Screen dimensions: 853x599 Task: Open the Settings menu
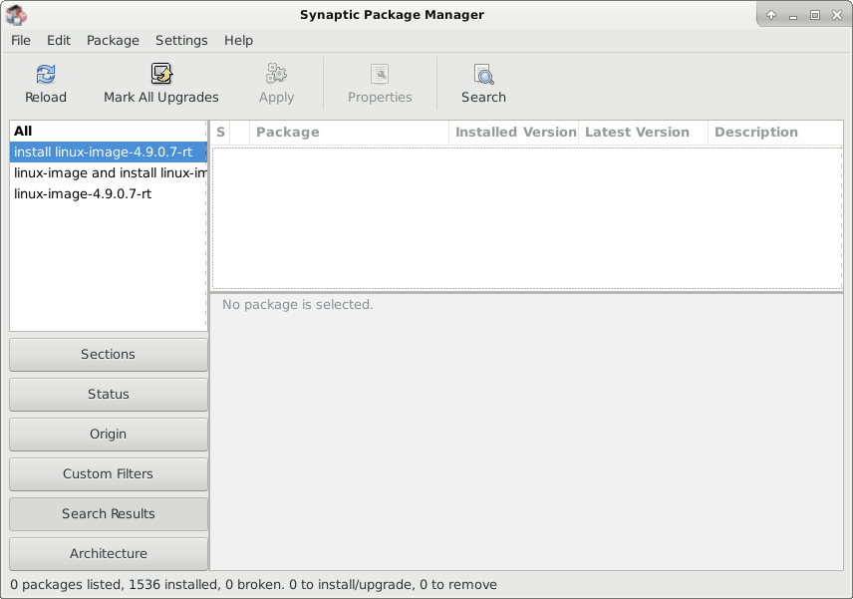coord(181,40)
